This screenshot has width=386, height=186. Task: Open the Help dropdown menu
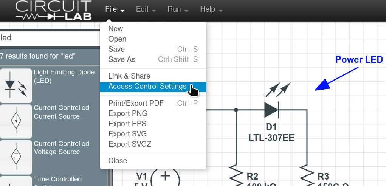[x=211, y=9]
